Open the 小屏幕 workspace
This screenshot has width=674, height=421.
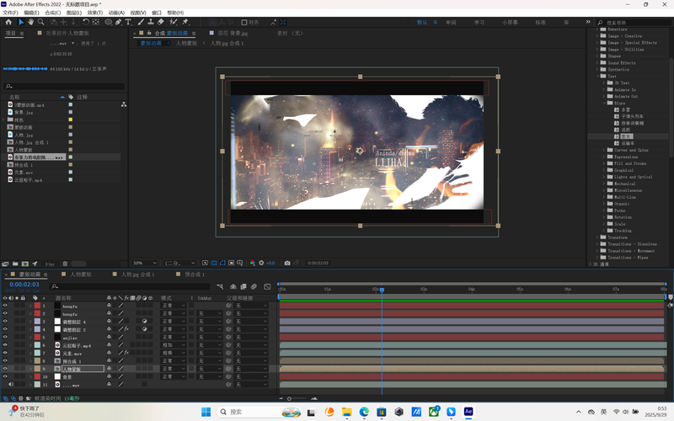coord(510,22)
